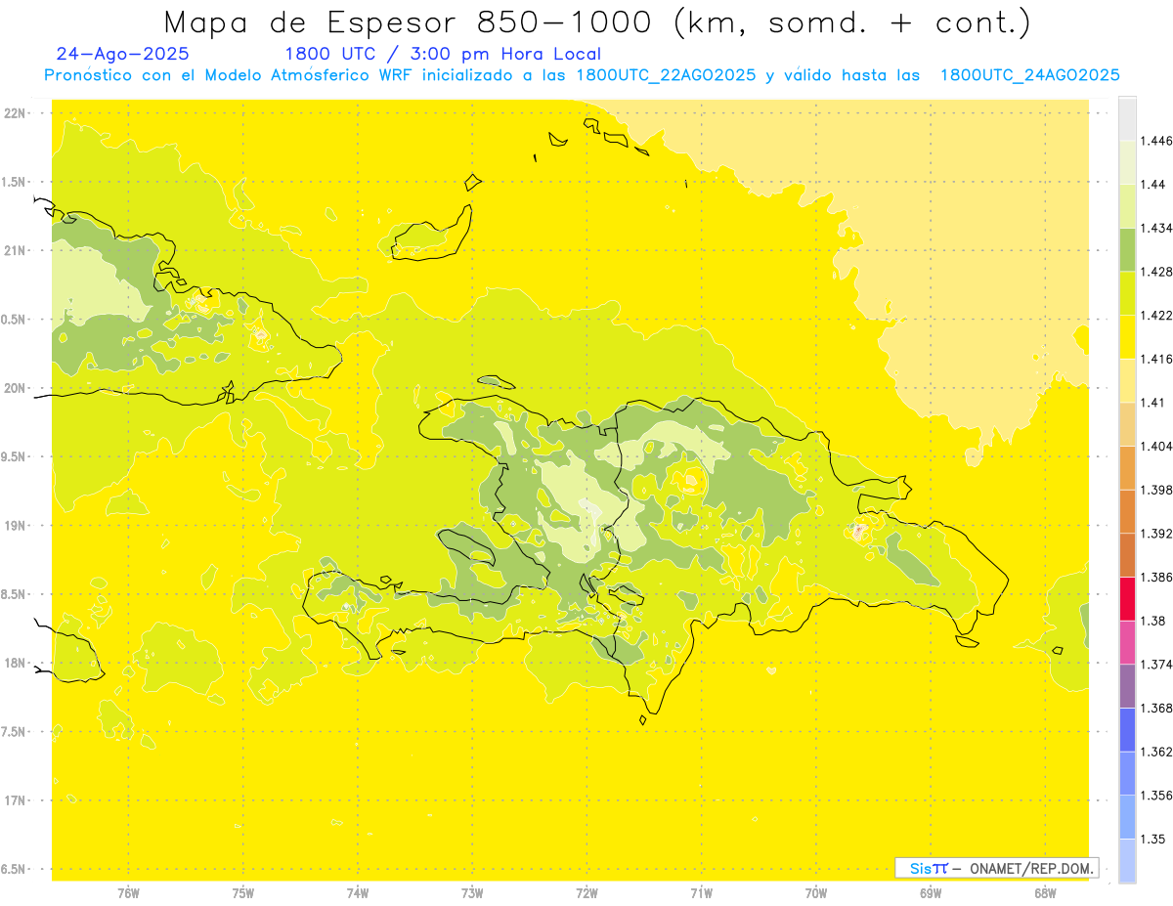Viewport: 1173px width, 906px height.
Task: Click the bright yellow swatch between 1.416 and 1.422
Action: click(1127, 336)
